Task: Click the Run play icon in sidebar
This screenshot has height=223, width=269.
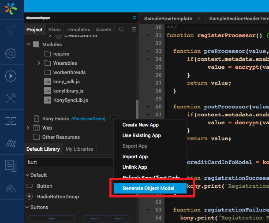Action: [11, 76]
